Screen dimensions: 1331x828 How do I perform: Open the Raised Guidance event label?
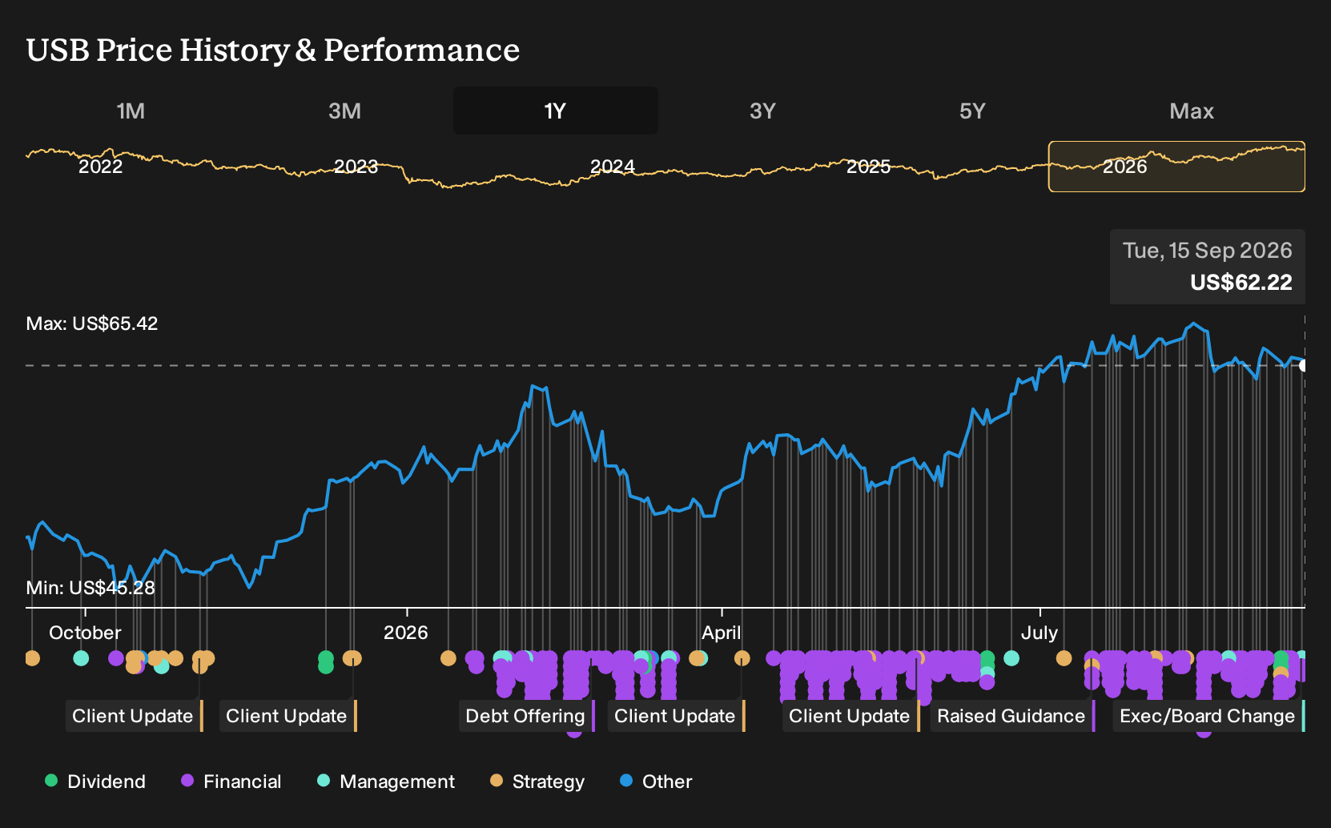pyautogui.click(x=1012, y=716)
